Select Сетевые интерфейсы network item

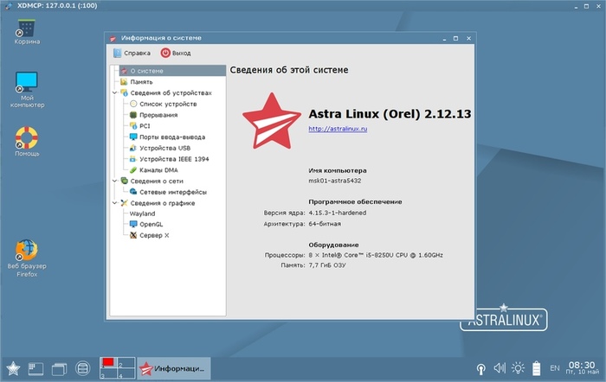coord(173,192)
